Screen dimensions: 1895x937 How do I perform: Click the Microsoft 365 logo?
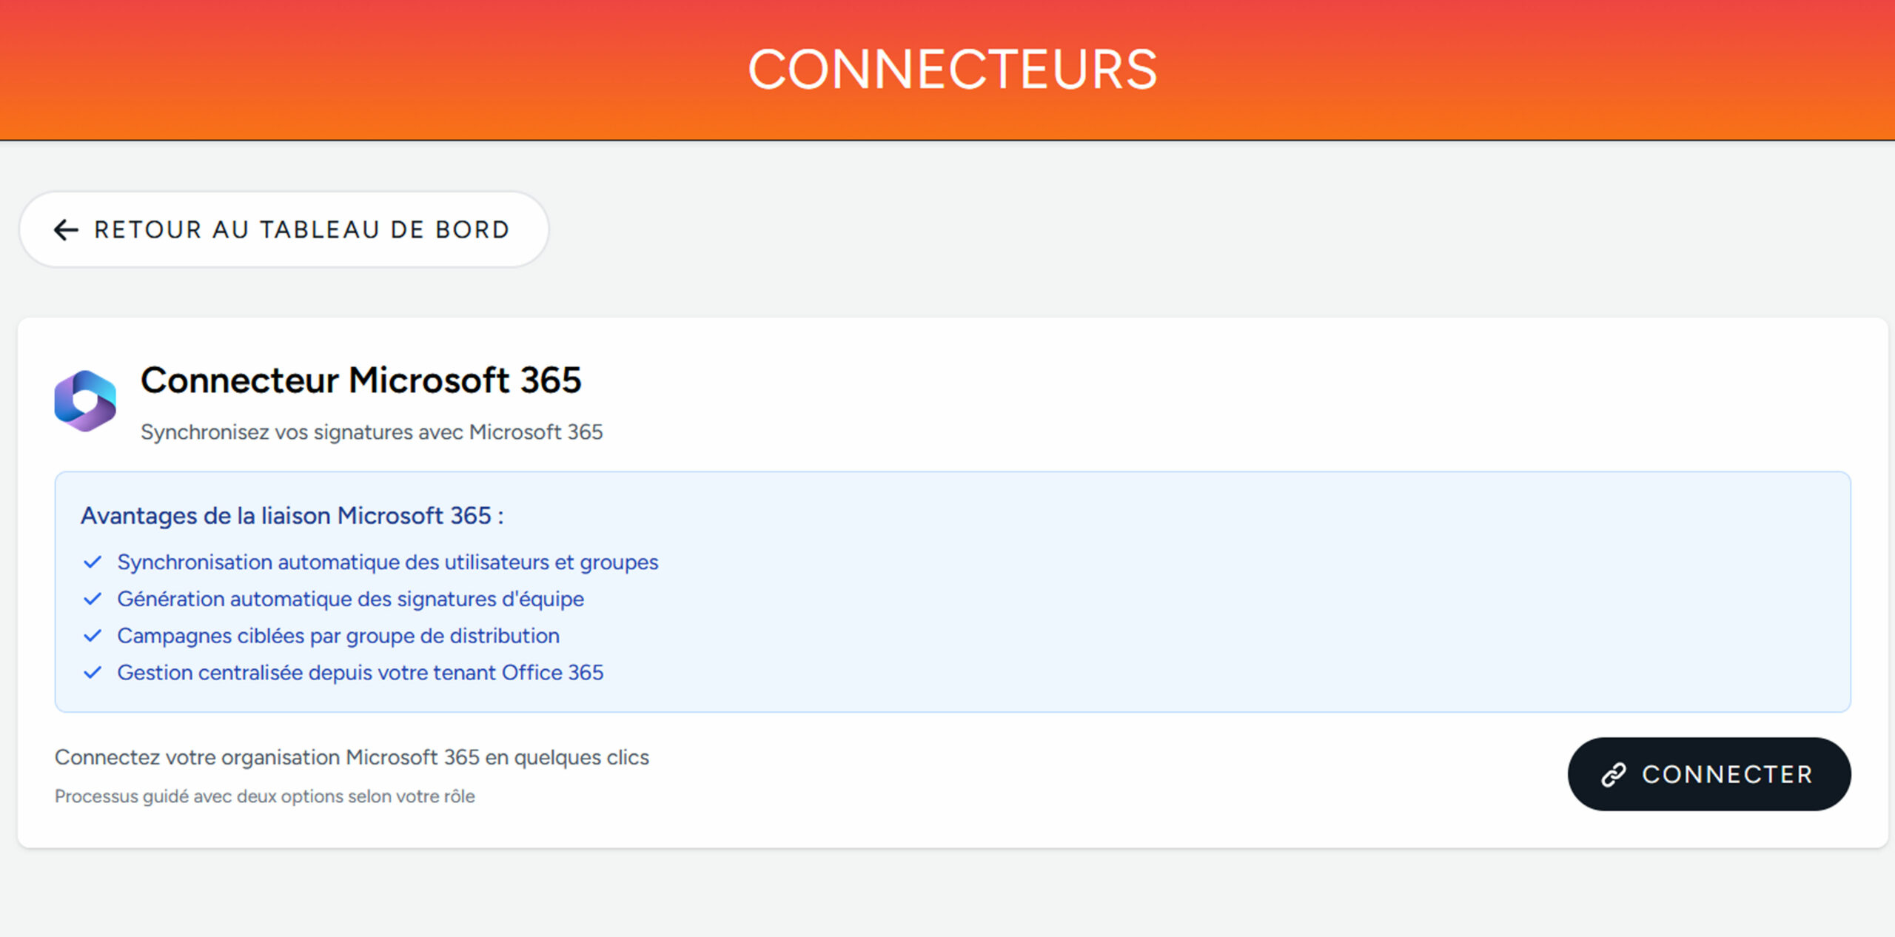coord(85,401)
